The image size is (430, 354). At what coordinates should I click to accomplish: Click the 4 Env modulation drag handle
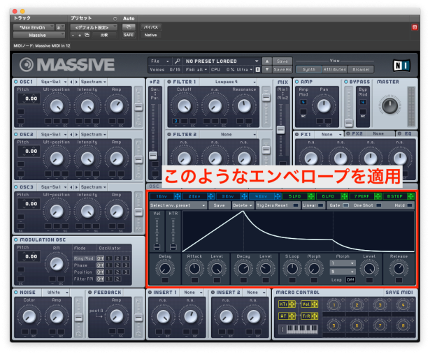pos(278,197)
